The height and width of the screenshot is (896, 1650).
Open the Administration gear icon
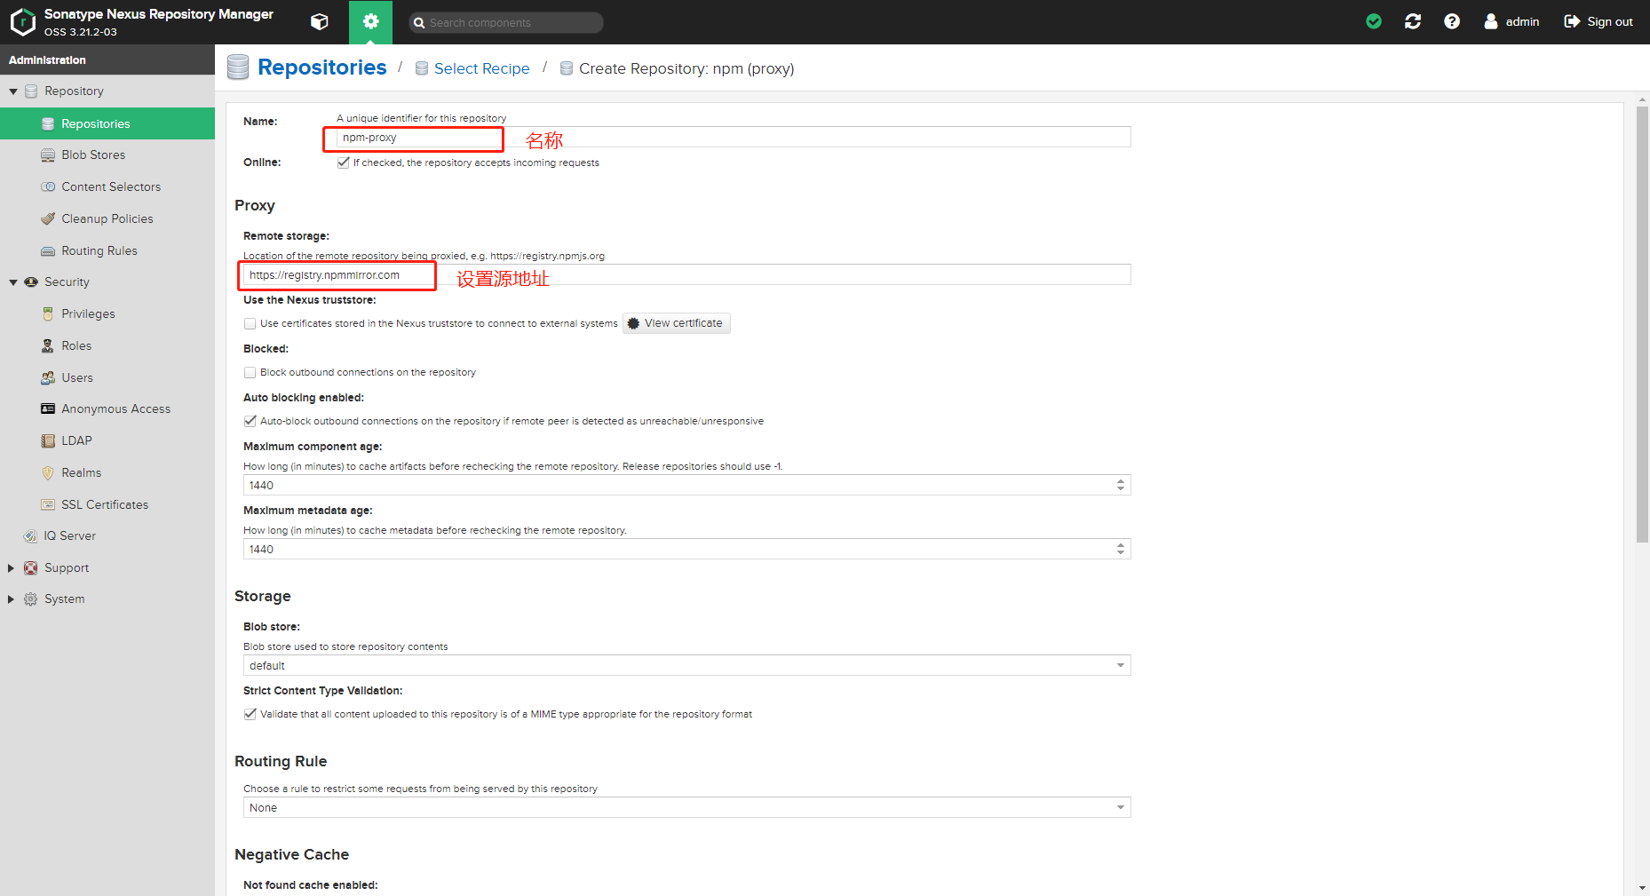[370, 21]
